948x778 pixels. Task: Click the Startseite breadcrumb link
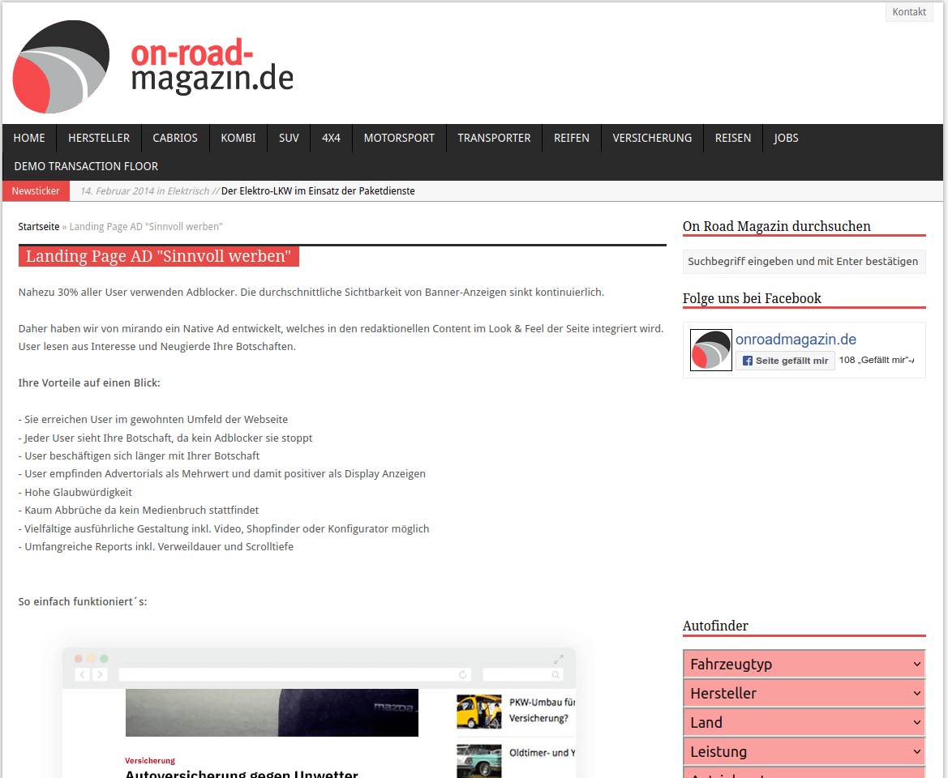(x=39, y=227)
